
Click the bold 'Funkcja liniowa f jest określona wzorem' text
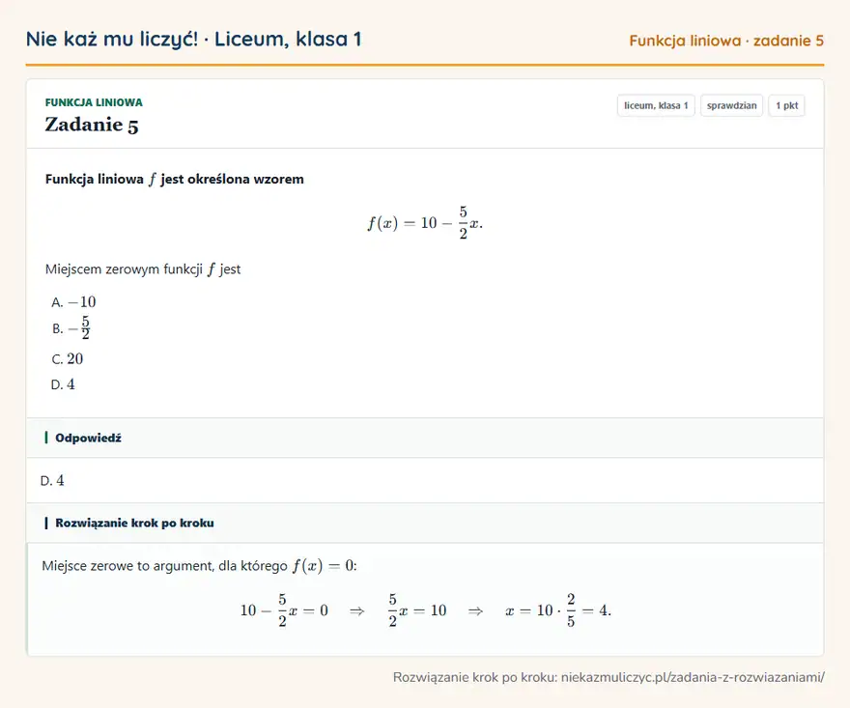(175, 179)
